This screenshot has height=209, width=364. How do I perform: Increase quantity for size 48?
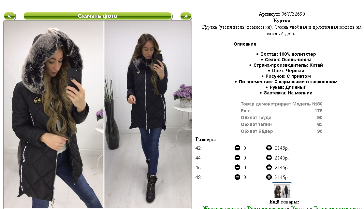click(269, 177)
